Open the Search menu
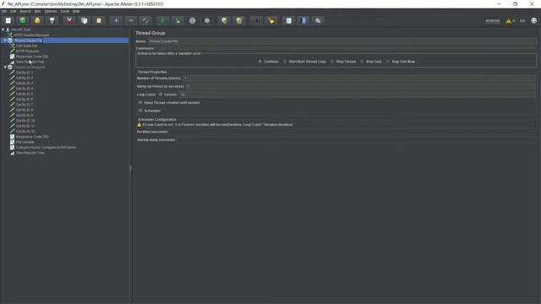 coord(25,11)
